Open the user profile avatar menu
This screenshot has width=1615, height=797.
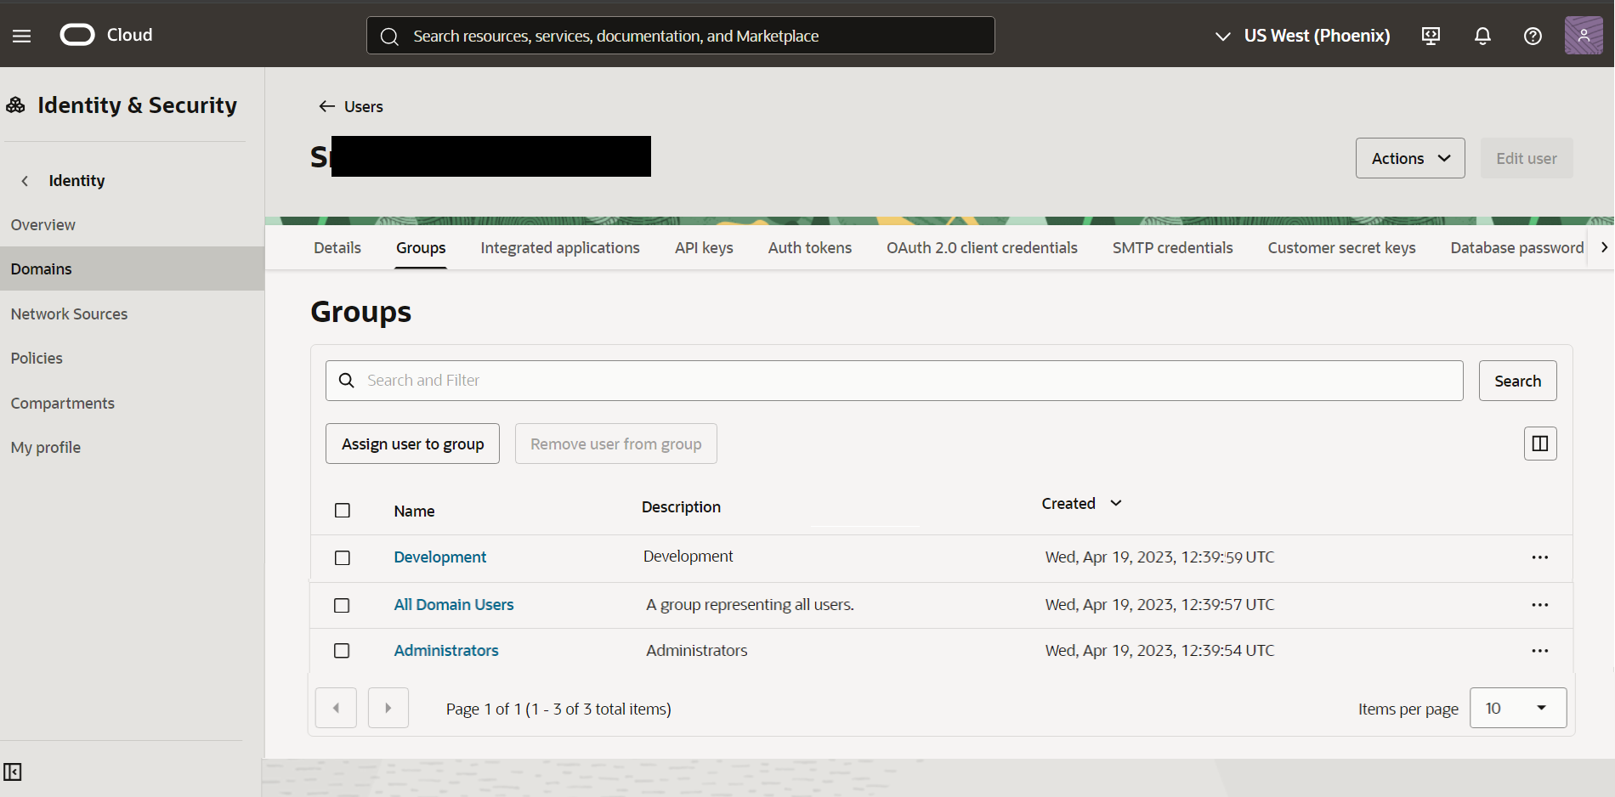(1583, 36)
